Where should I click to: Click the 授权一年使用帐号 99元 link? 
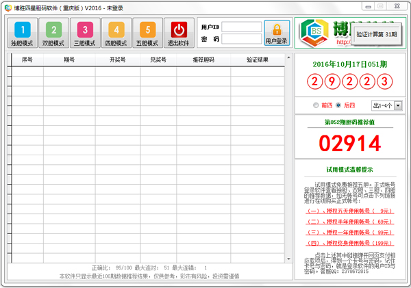tap(349, 233)
